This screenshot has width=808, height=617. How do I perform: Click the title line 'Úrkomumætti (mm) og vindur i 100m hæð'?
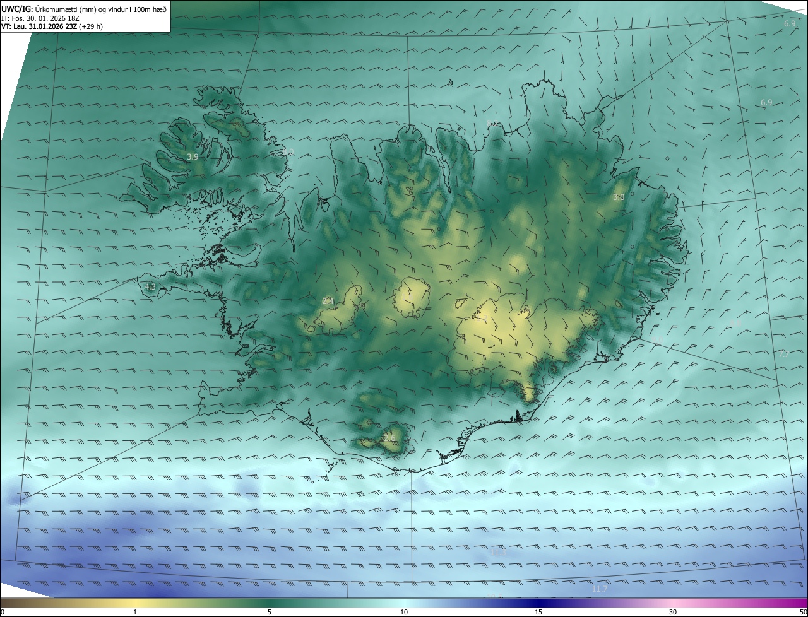(x=100, y=9)
